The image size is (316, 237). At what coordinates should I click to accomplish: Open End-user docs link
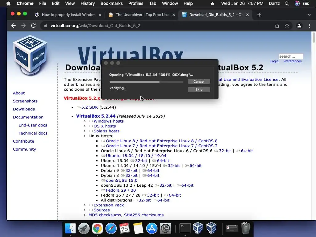click(x=33, y=125)
